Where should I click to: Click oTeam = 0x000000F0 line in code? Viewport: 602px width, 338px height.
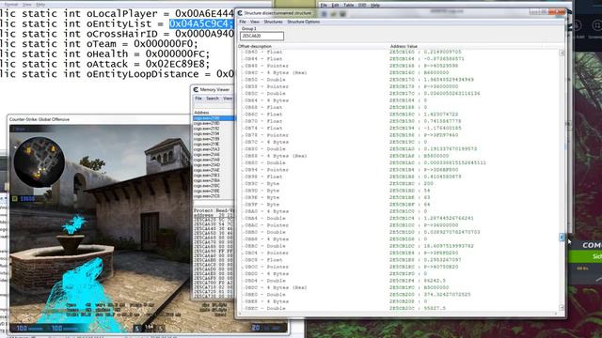pyautogui.click(x=99, y=44)
